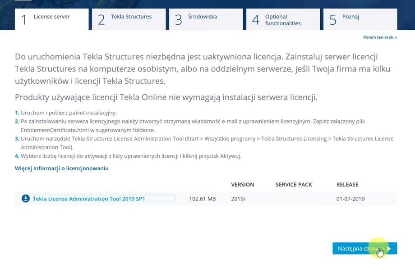The image size is (415, 273).
Task: Click the SERVICE PACK column header
Action: pyautogui.click(x=294, y=185)
